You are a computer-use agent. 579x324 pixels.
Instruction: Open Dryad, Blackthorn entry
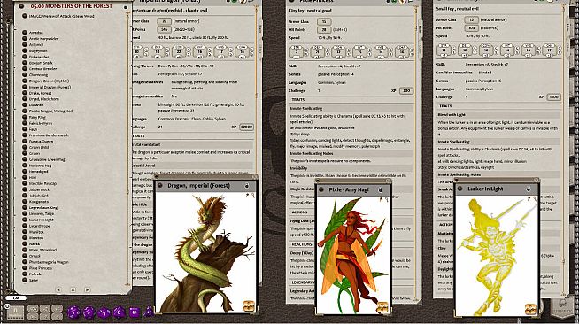pos(44,99)
